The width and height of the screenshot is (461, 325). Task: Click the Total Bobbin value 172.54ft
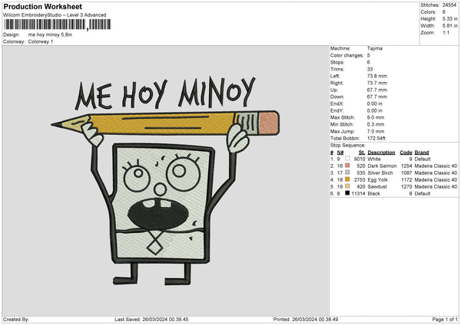tap(376, 138)
